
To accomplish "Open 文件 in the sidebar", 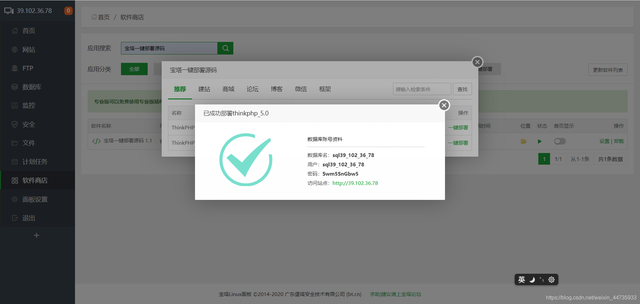I will click(x=37, y=143).
